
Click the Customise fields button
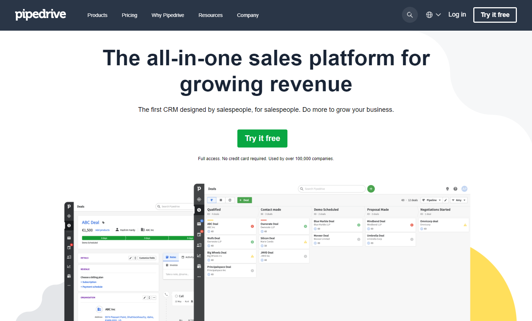tap(147, 258)
